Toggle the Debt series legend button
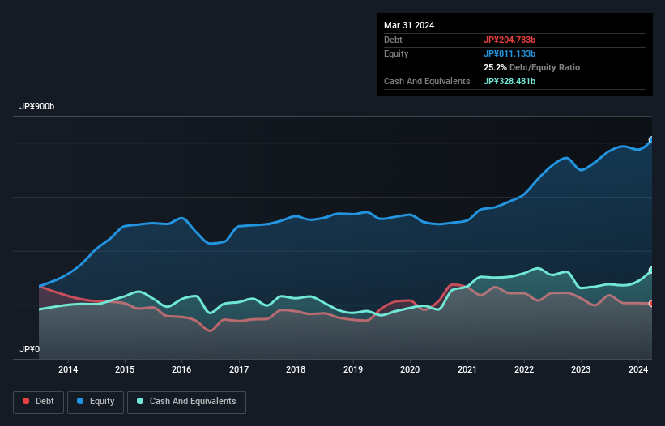 click(x=39, y=402)
